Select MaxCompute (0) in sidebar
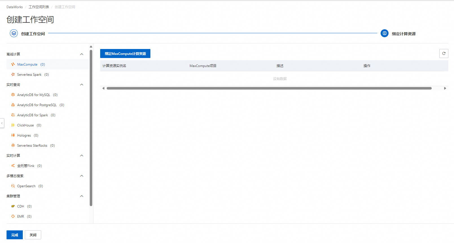 pos(48,64)
